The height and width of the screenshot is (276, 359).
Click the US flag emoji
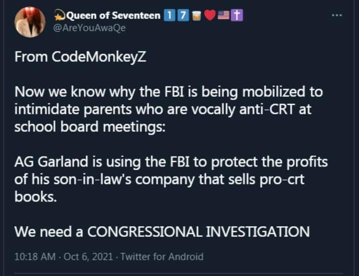point(223,15)
